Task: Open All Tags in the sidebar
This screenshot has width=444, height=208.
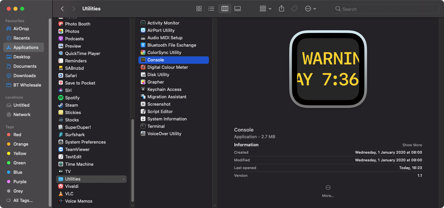Action: tap(24, 200)
